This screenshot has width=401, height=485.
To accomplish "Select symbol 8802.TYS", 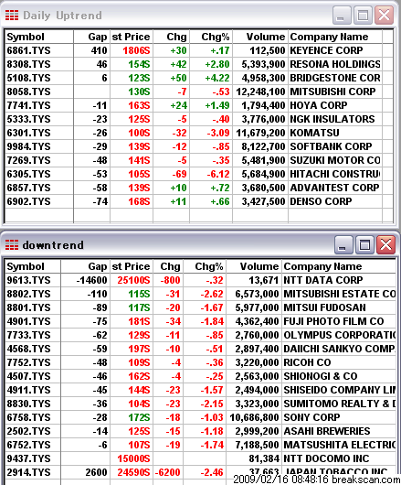I will pyautogui.click(x=28, y=294).
